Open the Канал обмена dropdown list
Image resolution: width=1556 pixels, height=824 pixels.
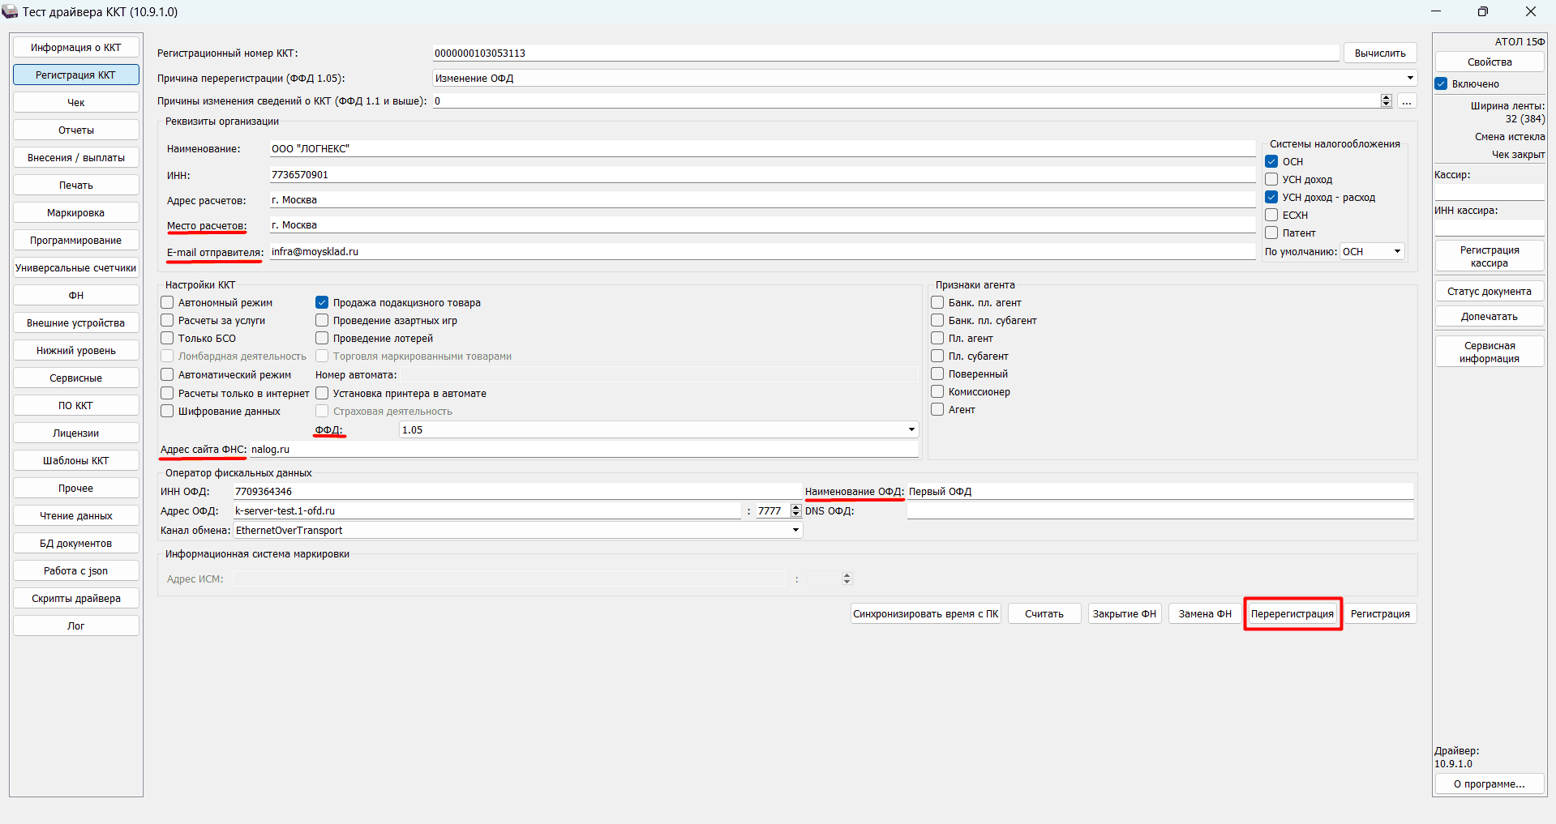pos(795,531)
